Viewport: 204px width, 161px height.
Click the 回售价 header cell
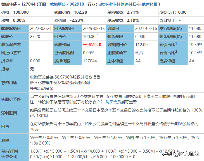(x=67, y=37)
